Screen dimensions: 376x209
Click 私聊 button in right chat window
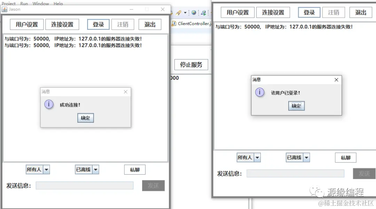[x=345, y=158]
